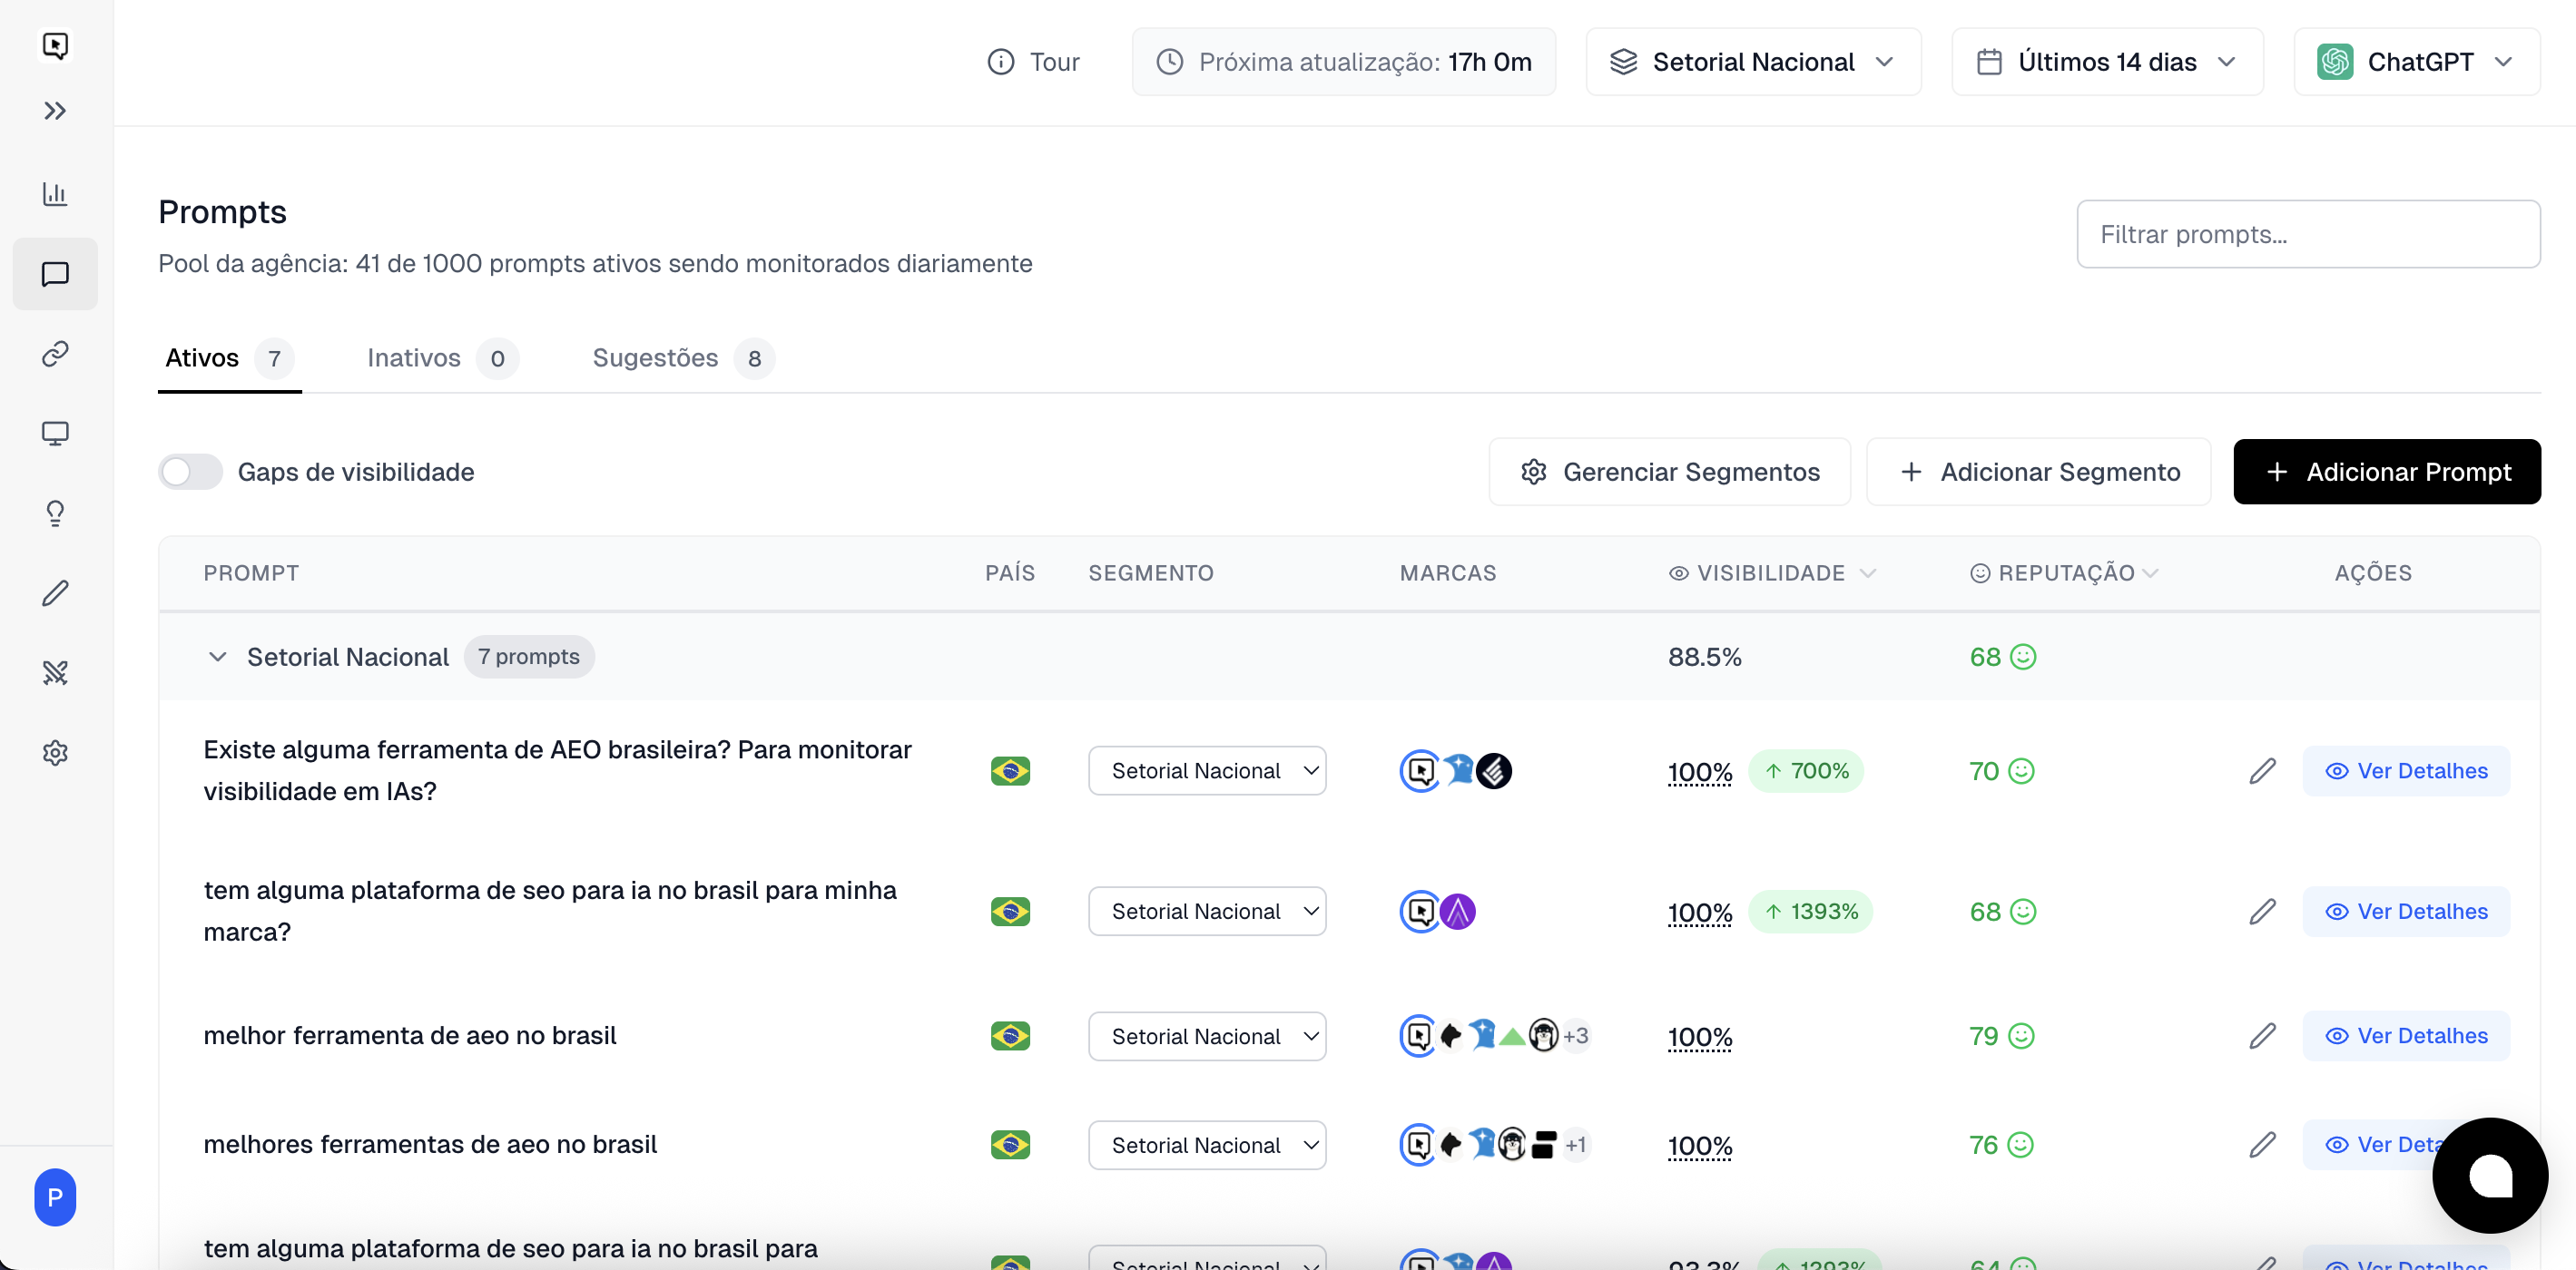Collapse the Setorial Nacional group row
Image resolution: width=2576 pixels, height=1270 pixels.
tap(217, 657)
